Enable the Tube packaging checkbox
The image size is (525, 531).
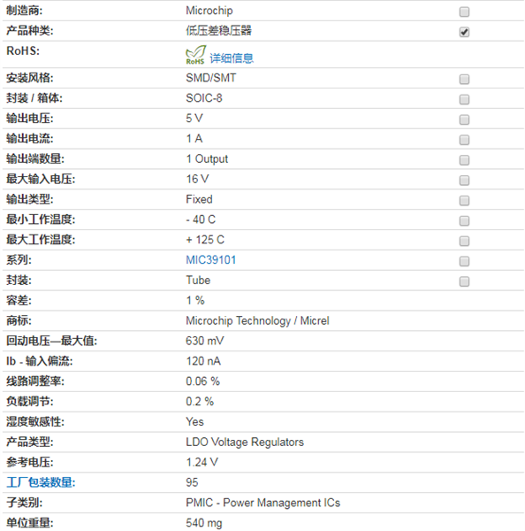coord(464,281)
